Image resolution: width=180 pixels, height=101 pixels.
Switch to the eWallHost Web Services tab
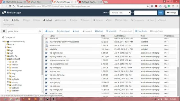(x=14, y=2)
